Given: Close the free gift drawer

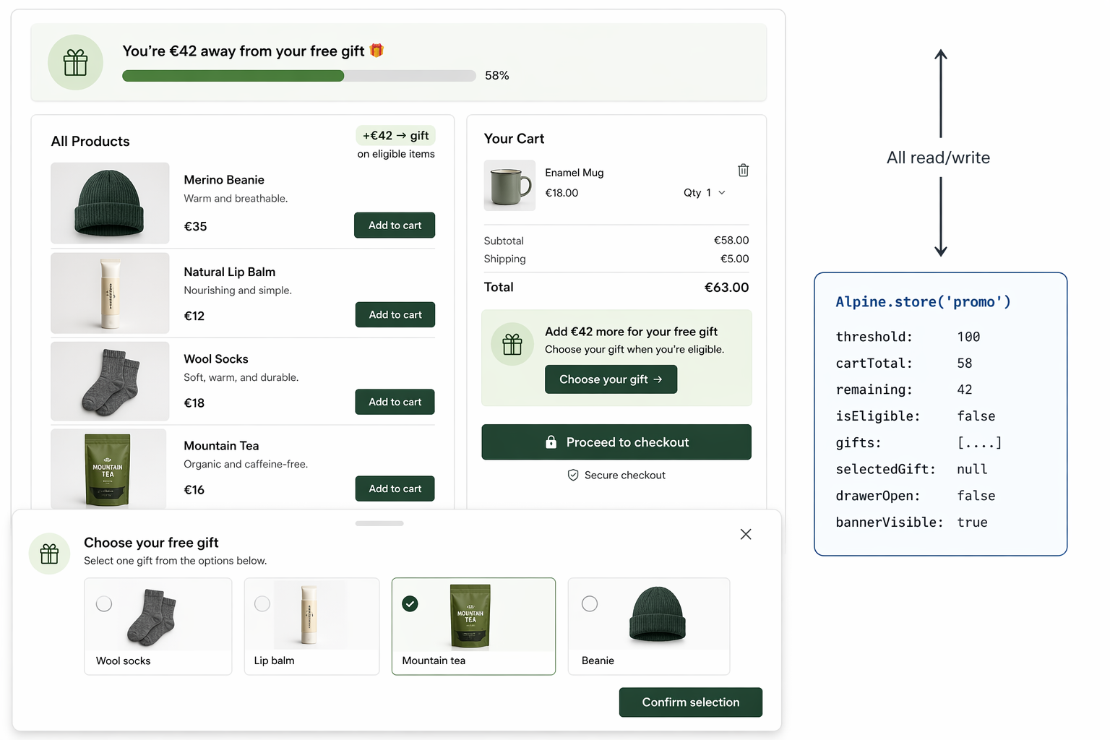Looking at the screenshot, I should [x=746, y=534].
